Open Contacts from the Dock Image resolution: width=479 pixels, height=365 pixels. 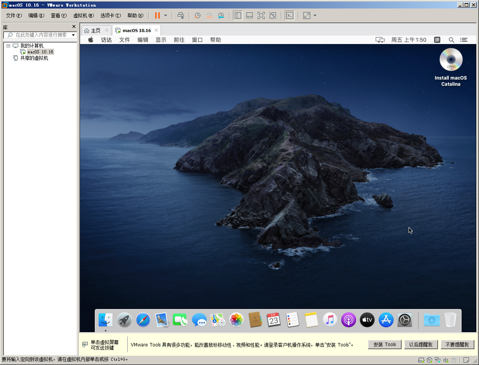click(x=255, y=320)
